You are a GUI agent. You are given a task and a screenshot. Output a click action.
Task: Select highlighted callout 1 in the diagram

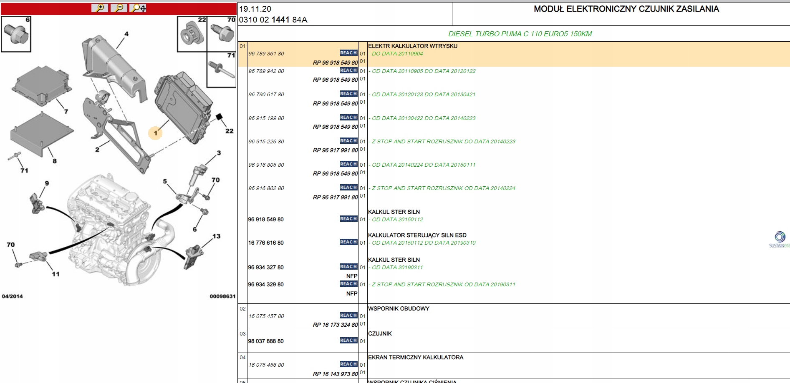click(x=155, y=133)
